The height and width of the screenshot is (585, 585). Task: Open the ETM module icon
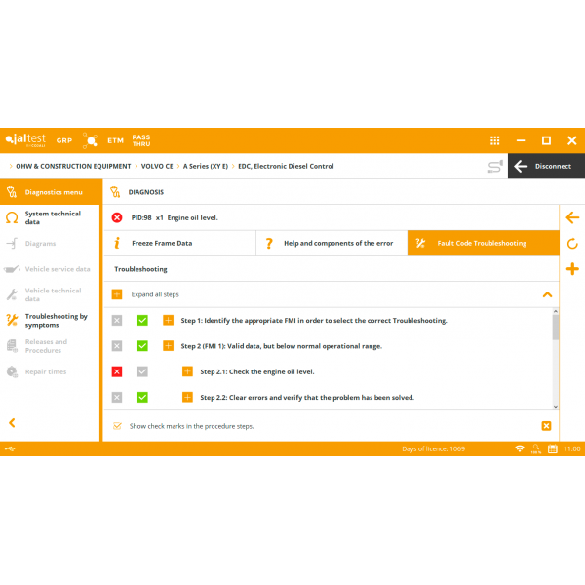pos(115,140)
